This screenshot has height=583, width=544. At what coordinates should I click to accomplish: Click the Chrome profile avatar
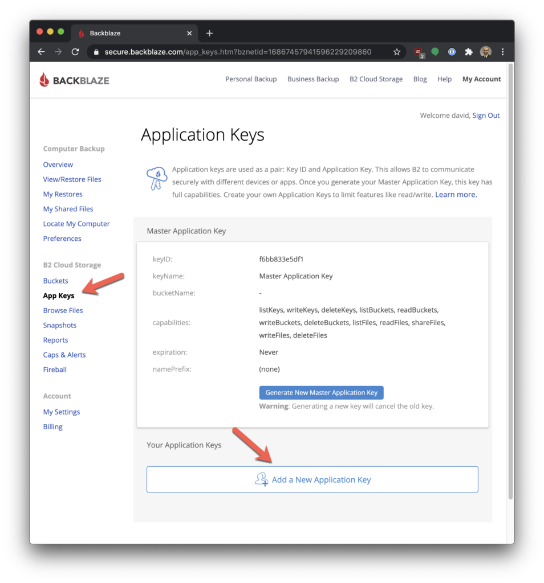(x=486, y=52)
